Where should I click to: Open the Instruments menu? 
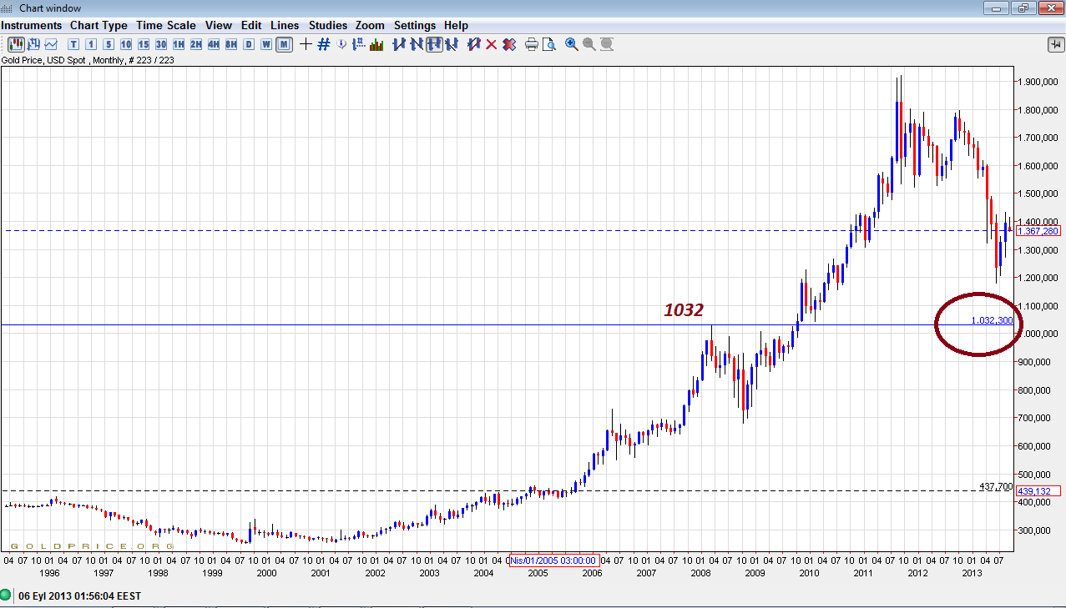(x=32, y=26)
